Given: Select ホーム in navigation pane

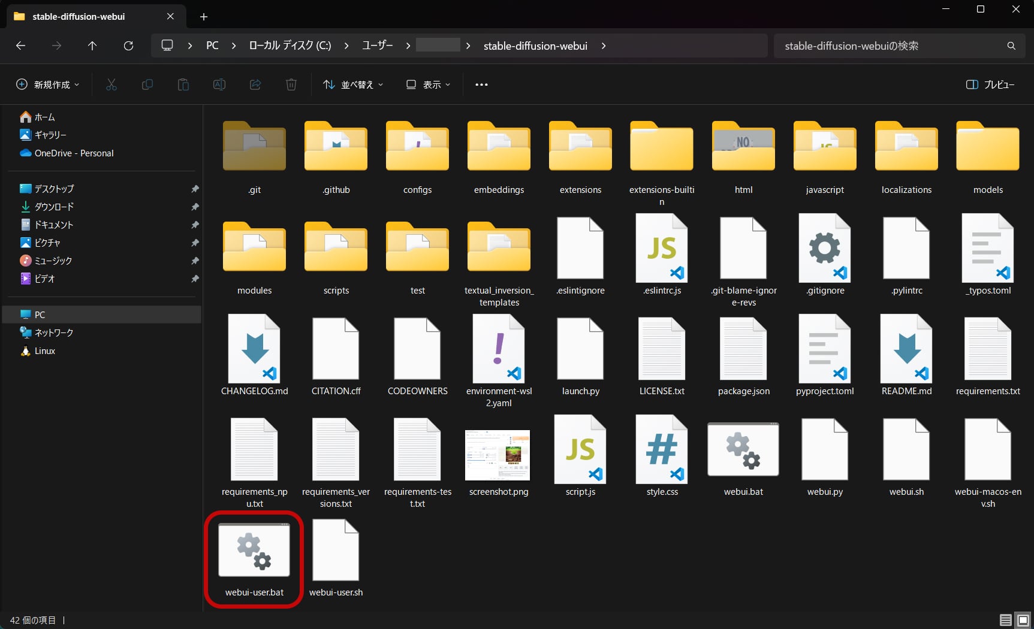Looking at the screenshot, I should pyautogui.click(x=38, y=117).
